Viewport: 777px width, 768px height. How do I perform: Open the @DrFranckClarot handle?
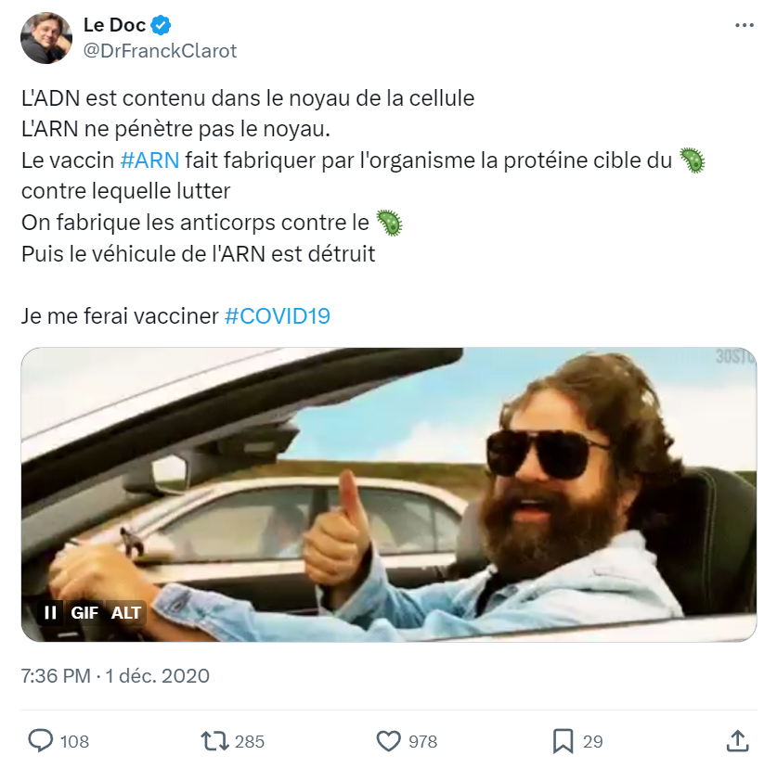(160, 51)
